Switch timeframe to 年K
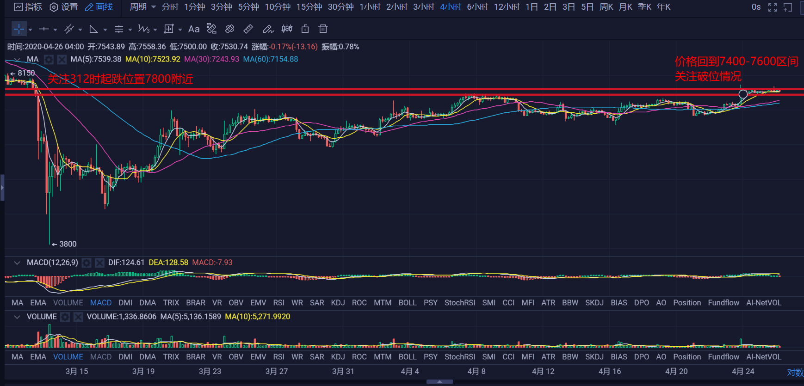The height and width of the screenshot is (386, 804). [663, 7]
